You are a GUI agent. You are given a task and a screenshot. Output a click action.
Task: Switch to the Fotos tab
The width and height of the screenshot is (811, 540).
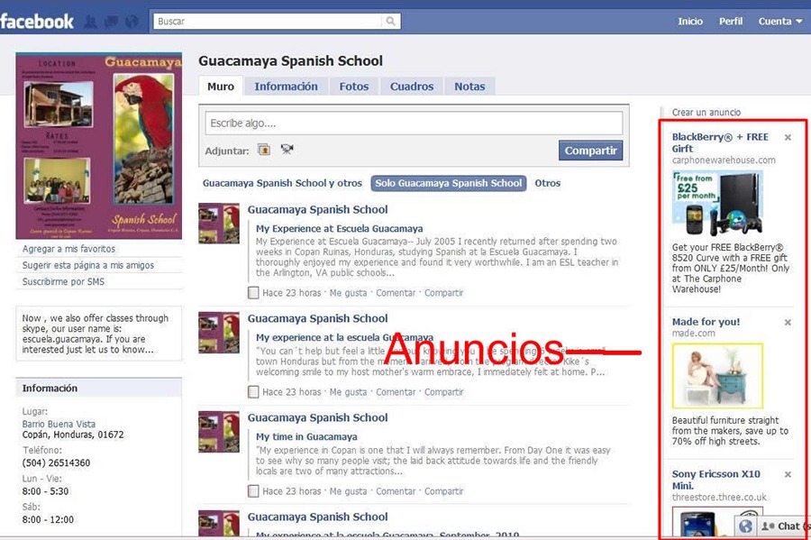pos(354,87)
